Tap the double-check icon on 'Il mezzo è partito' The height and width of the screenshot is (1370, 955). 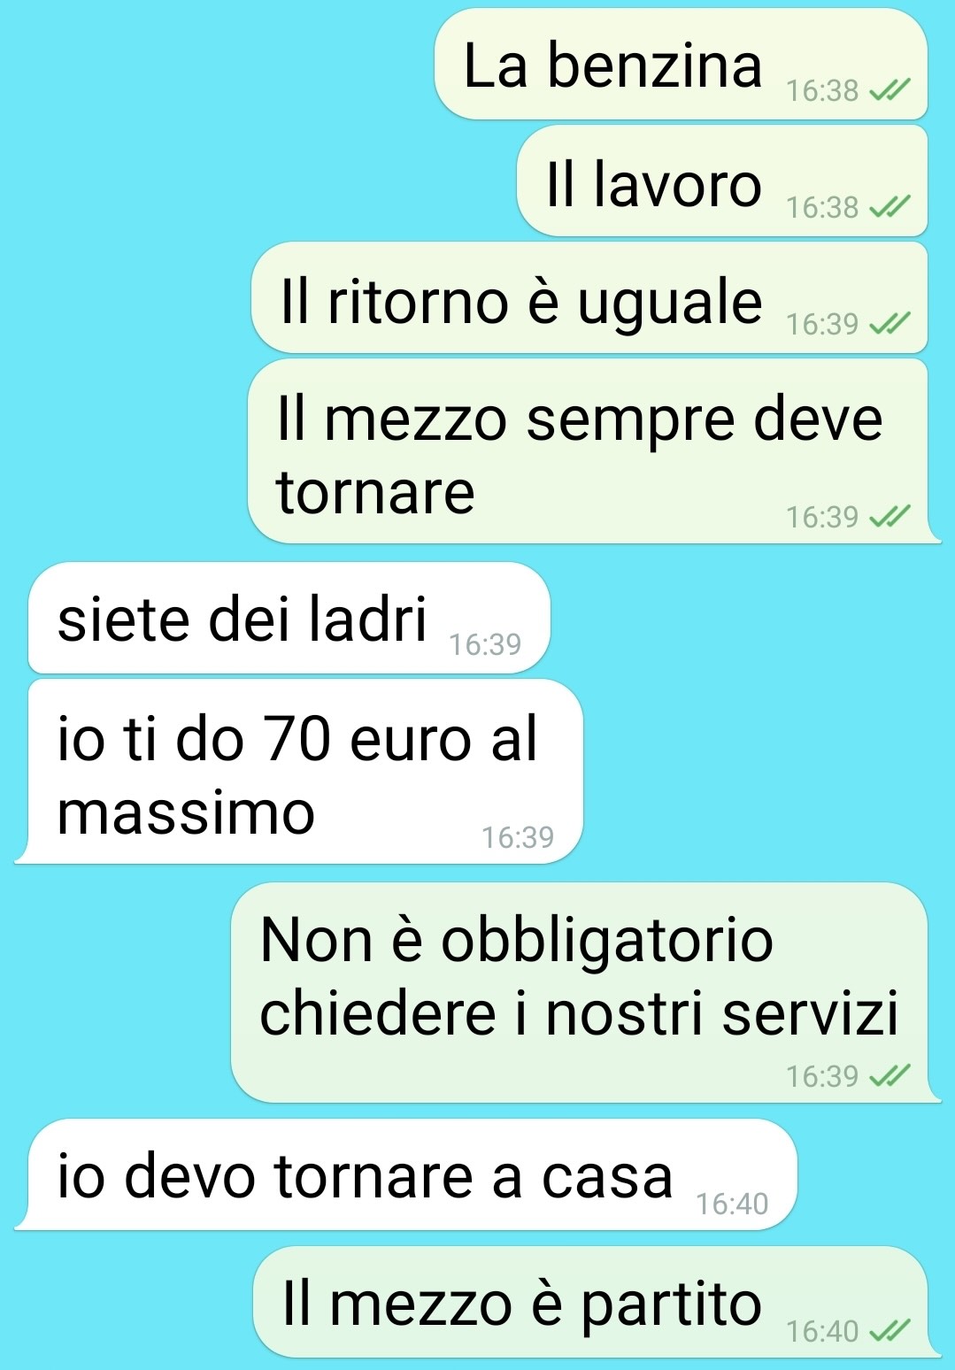tap(890, 1331)
